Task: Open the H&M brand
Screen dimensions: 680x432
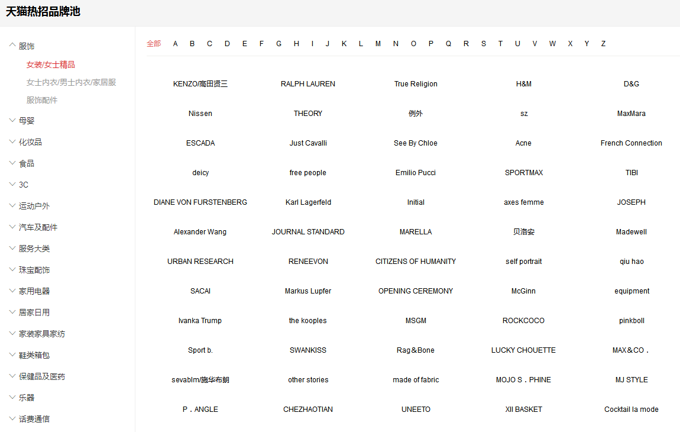Action: tap(523, 84)
